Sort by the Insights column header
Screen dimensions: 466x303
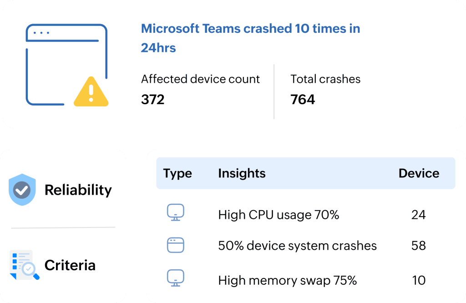[242, 173]
